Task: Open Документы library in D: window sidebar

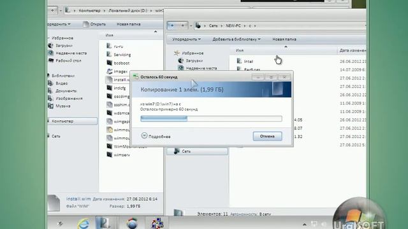Action: 62,91
